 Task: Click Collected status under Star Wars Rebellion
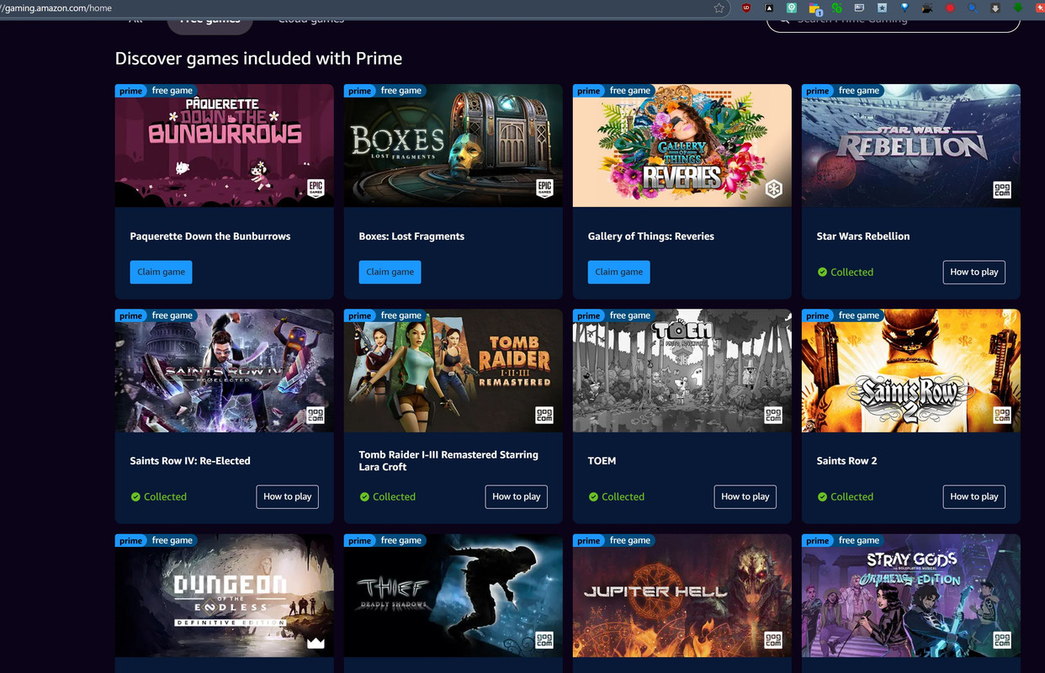tap(846, 272)
